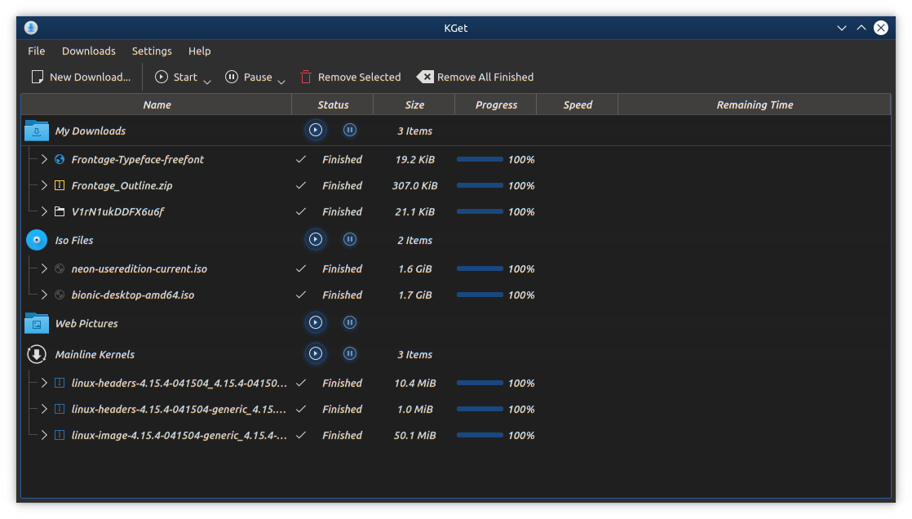Click the New Download button

click(80, 76)
